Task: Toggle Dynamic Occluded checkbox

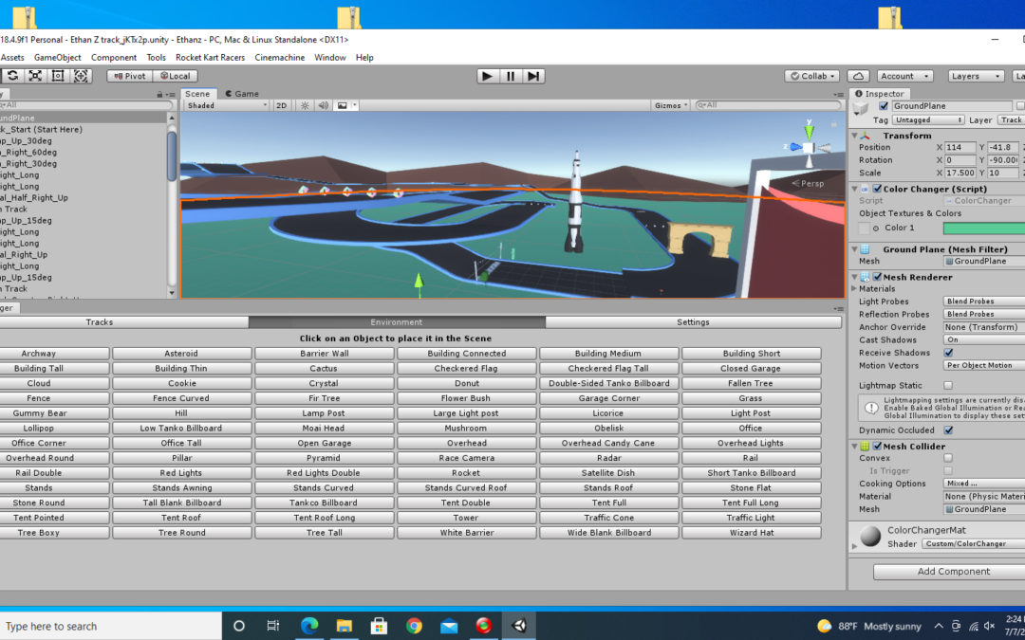Action: (948, 430)
